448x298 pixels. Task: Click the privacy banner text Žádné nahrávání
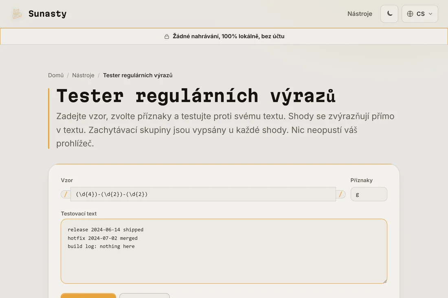pos(228,36)
